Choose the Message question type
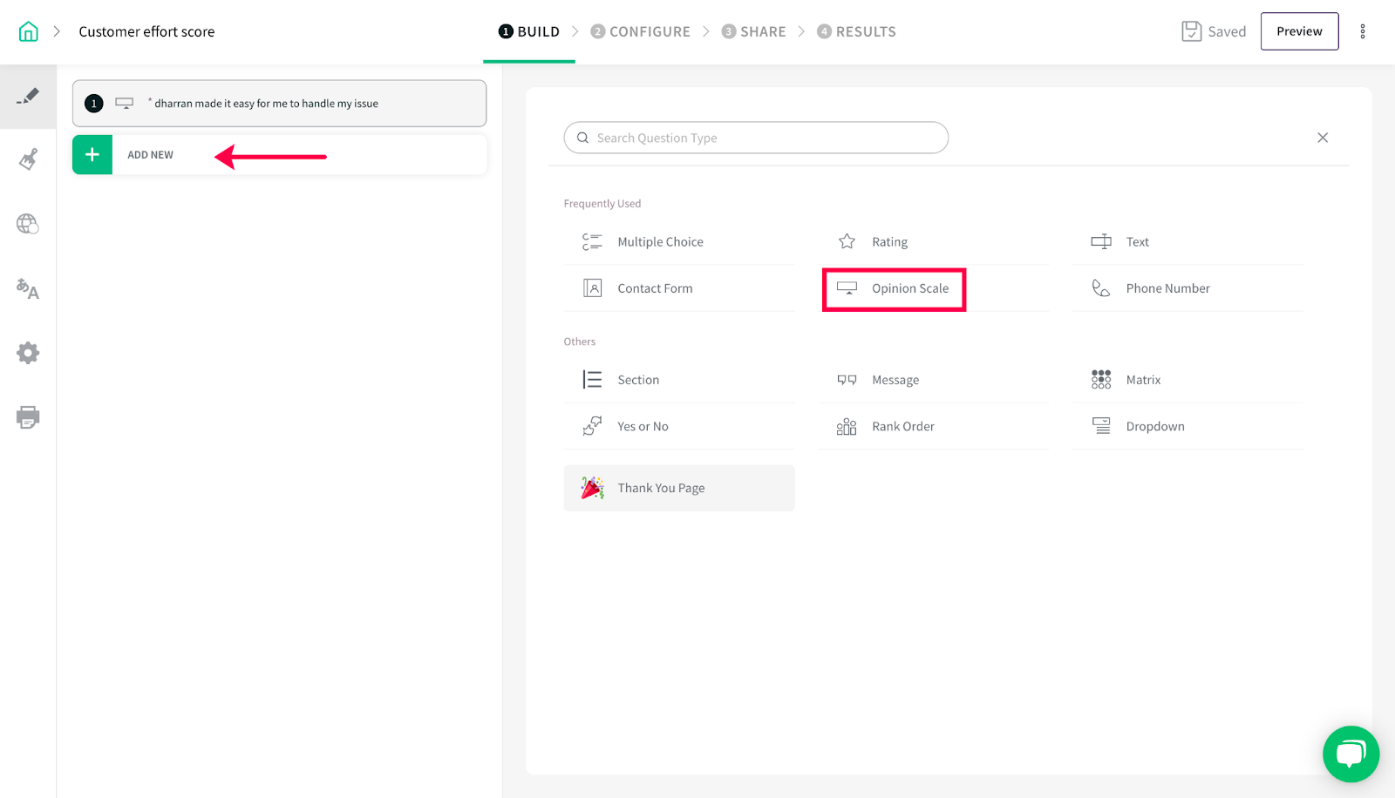The height and width of the screenshot is (798, 1395). (x=934, y=380)
